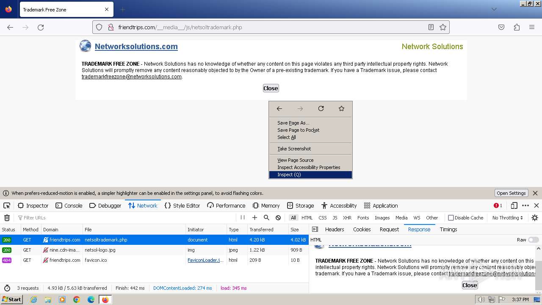Clear the network log with trash icon

[7, 218]
